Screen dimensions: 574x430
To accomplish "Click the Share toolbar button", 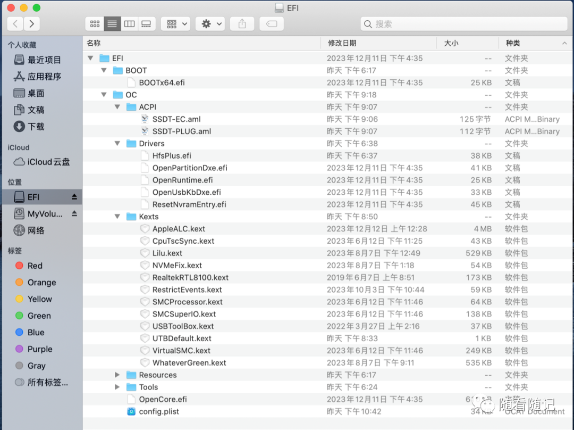I will coord(242,24).
